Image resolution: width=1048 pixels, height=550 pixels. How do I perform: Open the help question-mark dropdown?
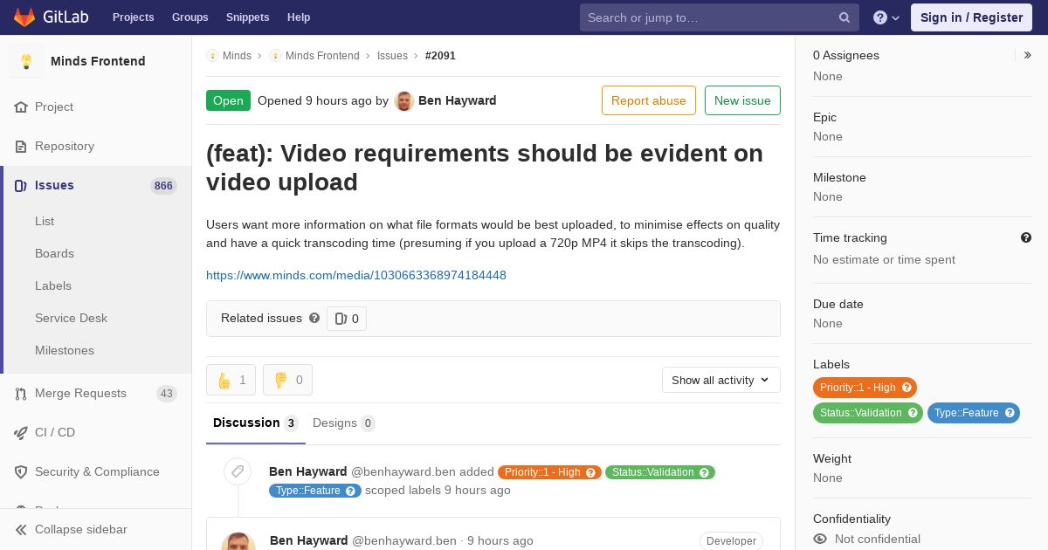886,17
